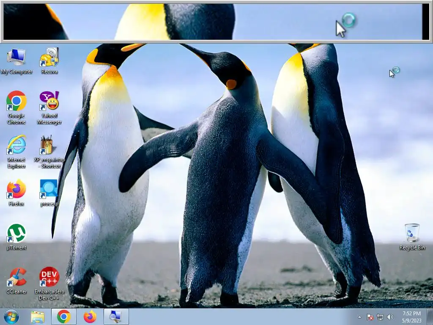This screenshot has width=433, height=325.
Task: Select the µTorrent desktop icon
Action: coord(16,237)
